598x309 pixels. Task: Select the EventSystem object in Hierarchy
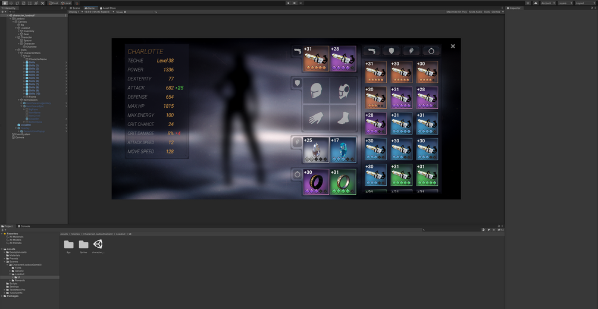pyautogui.click(x=22, y=135)
